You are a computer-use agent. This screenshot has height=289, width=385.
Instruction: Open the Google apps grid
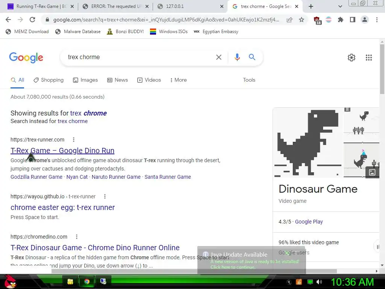(368, 58)
